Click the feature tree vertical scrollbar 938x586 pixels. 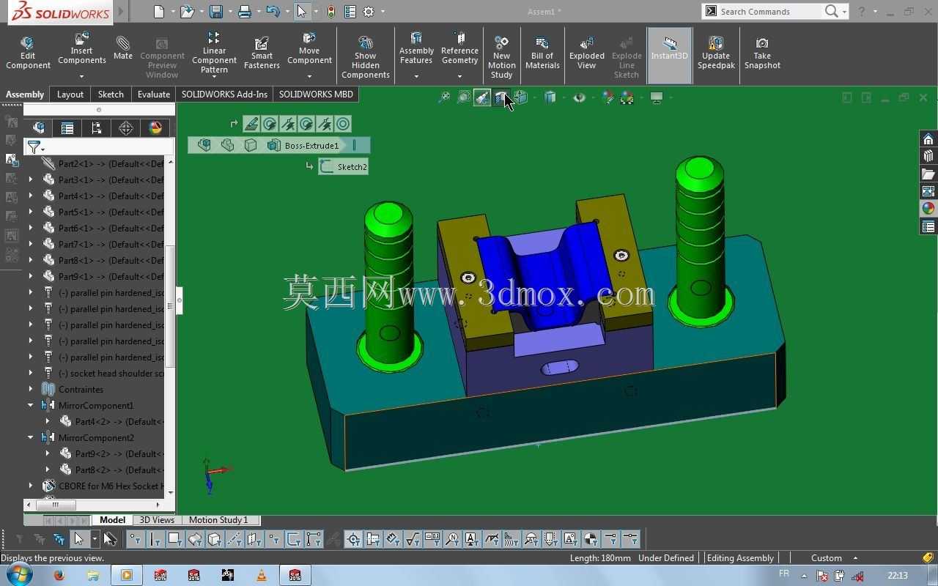pyautogui.click(x=170, y=305)
